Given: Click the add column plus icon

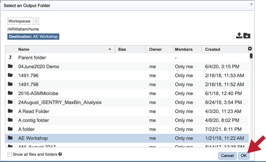Looking at the screenshot, I should 250,49.
